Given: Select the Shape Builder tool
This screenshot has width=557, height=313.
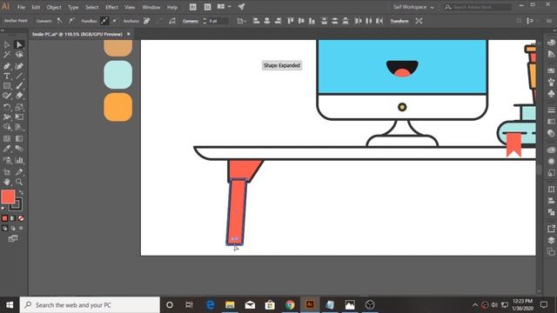Looking at the screenshot, I should click(x=7, y=127).
